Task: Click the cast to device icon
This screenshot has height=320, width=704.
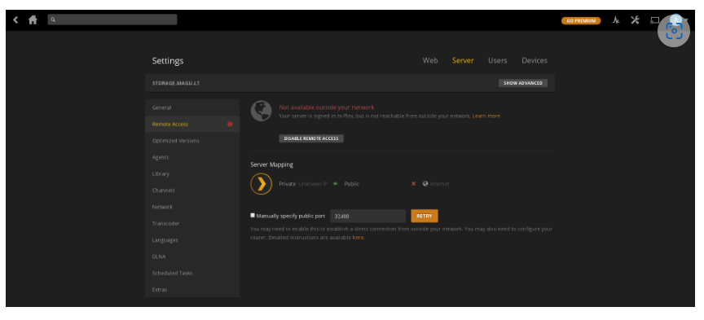Action: tap(654, 20)
